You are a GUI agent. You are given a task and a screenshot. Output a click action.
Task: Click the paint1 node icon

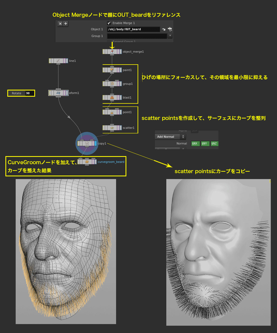tap(112, 70)
